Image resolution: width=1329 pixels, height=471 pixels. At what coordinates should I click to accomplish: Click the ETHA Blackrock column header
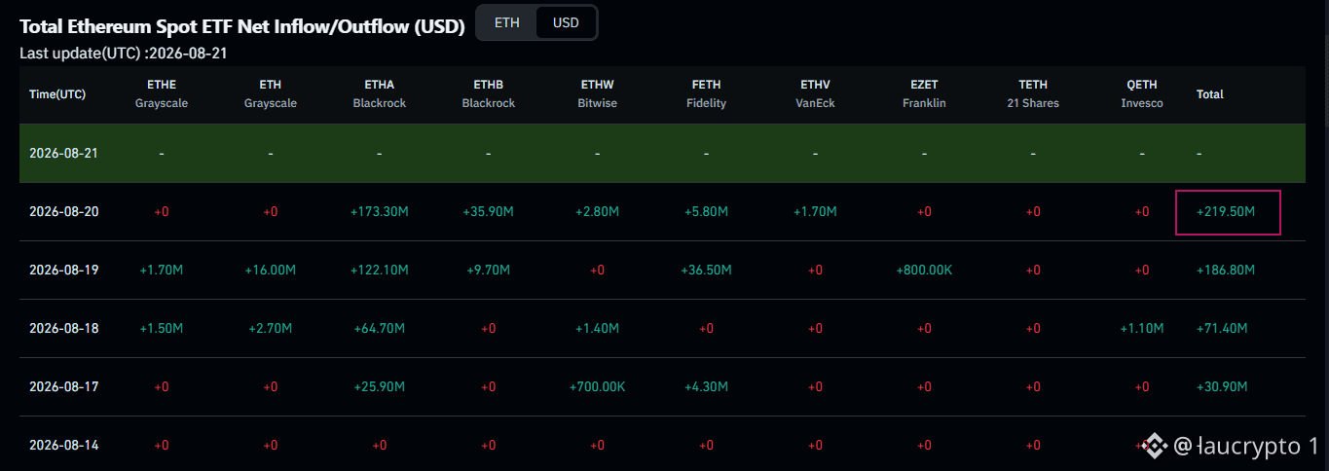[379, 94]
